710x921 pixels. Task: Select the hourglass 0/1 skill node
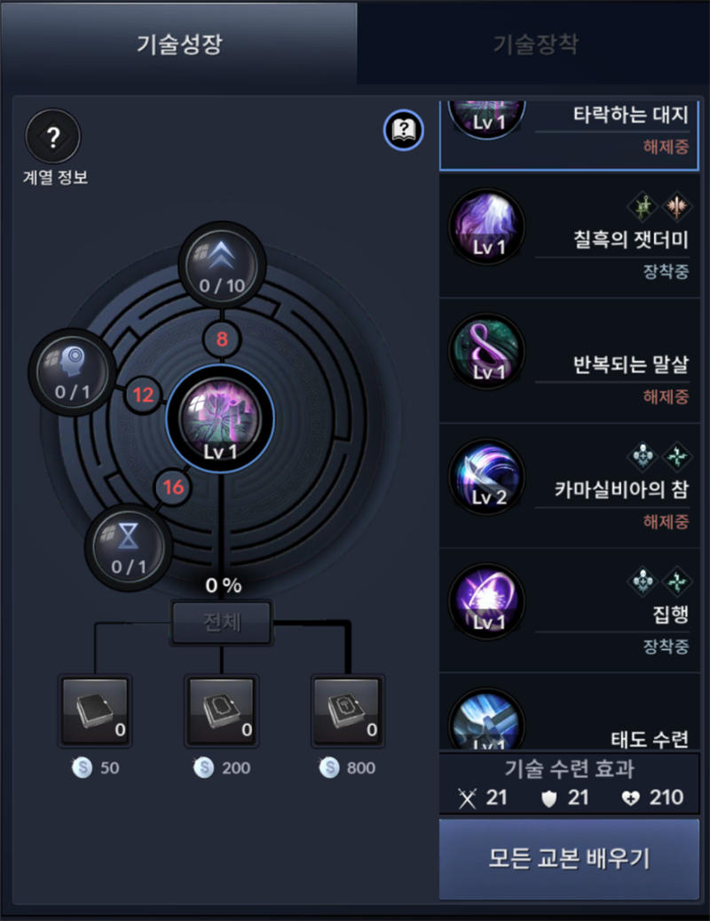129,547
